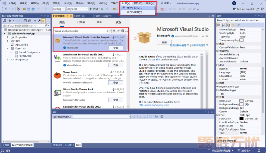Viewport: 266px width, 153px height.
Task: Toggle Preview Selected Items in Solution Explorer
Action: pos(43,21)
